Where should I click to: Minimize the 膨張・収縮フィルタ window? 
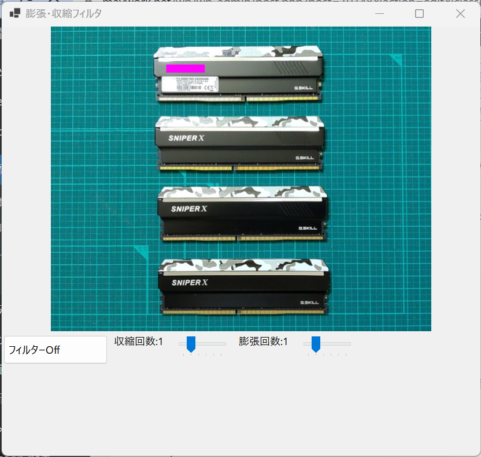pyautogui.click(x=379, y=13)
